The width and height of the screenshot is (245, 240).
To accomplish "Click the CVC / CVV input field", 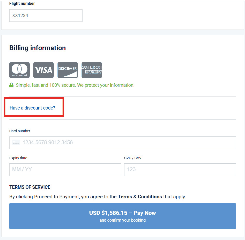I will [x=180, y=170].
